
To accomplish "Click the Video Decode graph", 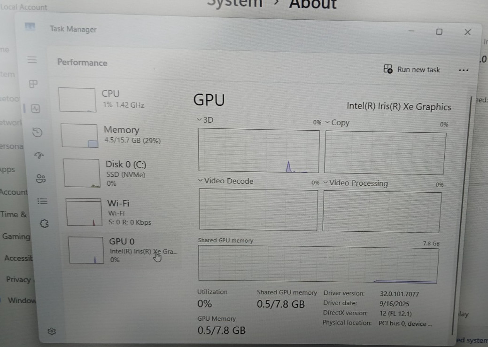I will (258, 210).
